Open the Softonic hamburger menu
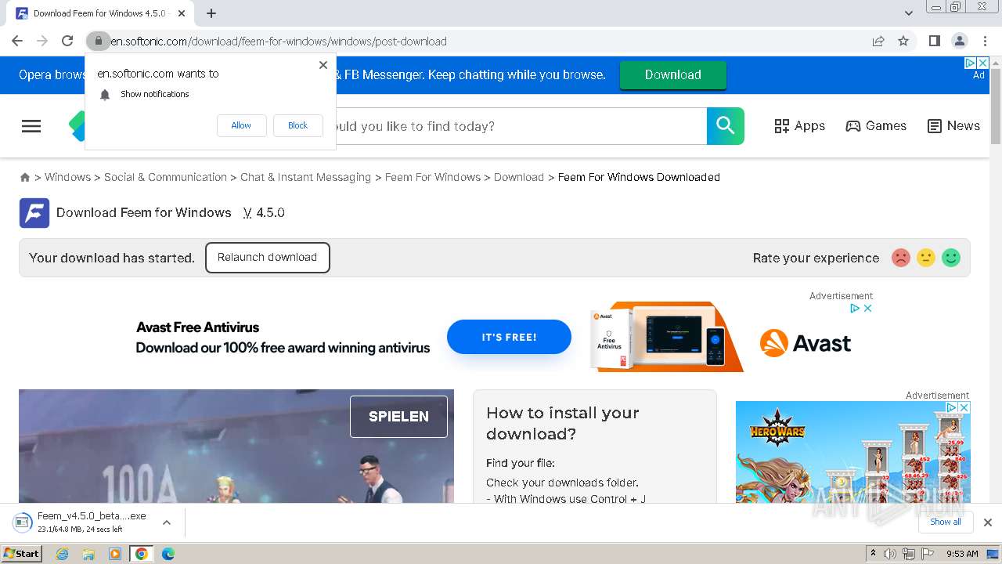The width and height of the screenshot is (1002, 564). click(31, 126)
